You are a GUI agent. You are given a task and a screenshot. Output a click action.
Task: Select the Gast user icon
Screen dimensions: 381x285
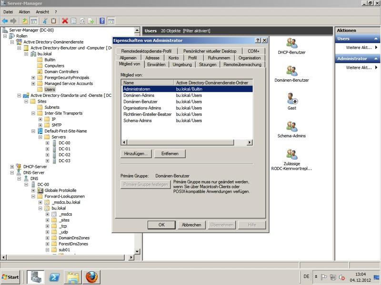tap(291, 99)
